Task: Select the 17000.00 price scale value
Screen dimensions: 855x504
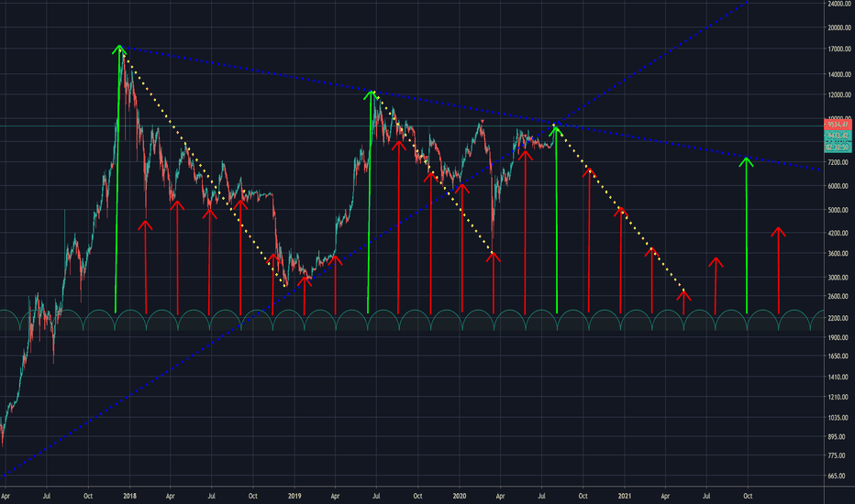Action: tap(839, 49)
